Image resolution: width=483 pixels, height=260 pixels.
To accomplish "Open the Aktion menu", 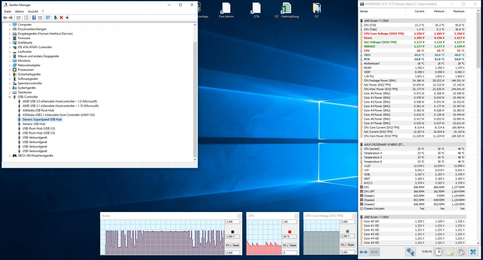I will 19,12.
